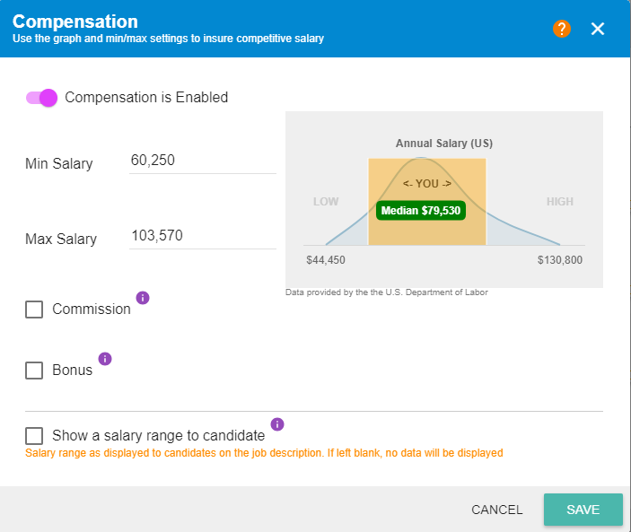Viewport: 631px width, 532px height.
Task: Click the Cancel button
Action: coord(496,510)
